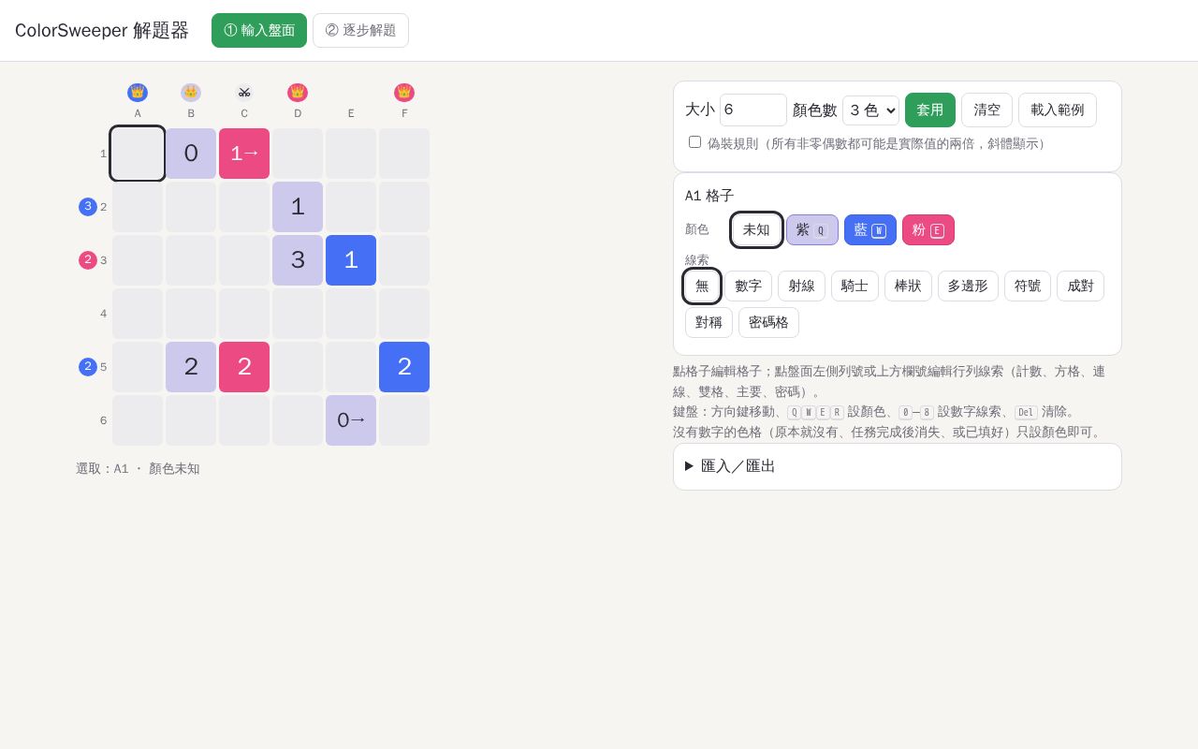Select the purple 0→ ray cell E6

[351, 420]
